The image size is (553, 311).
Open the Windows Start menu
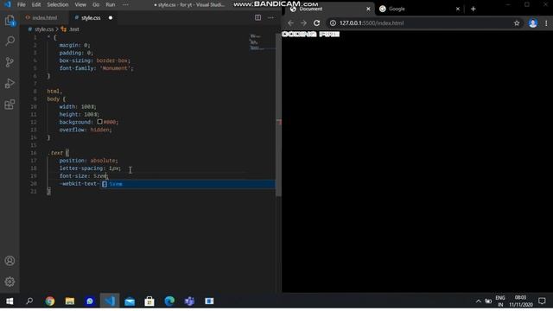10,301
